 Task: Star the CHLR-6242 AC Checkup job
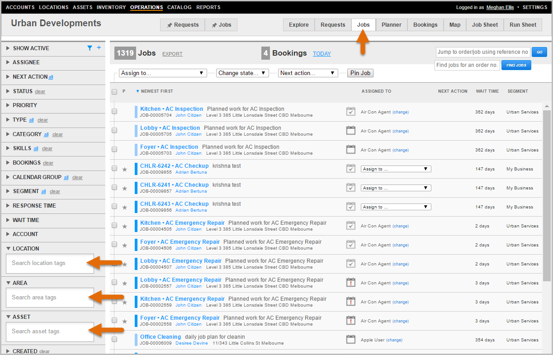click(125, 169)
